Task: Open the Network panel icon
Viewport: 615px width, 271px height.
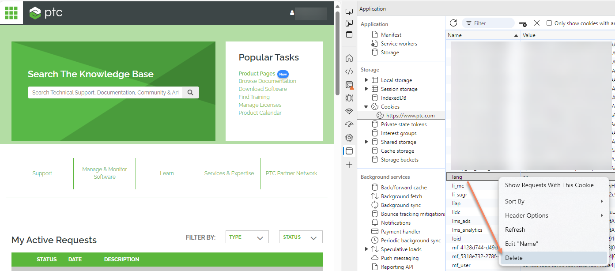Action: (x=349, y=111)
